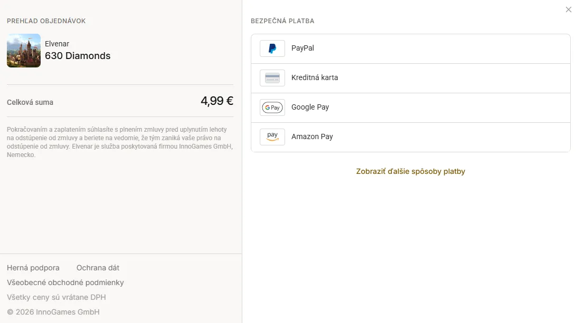Click the credit card icon
The width and height of the screenshot is (576, 323).
272,78
